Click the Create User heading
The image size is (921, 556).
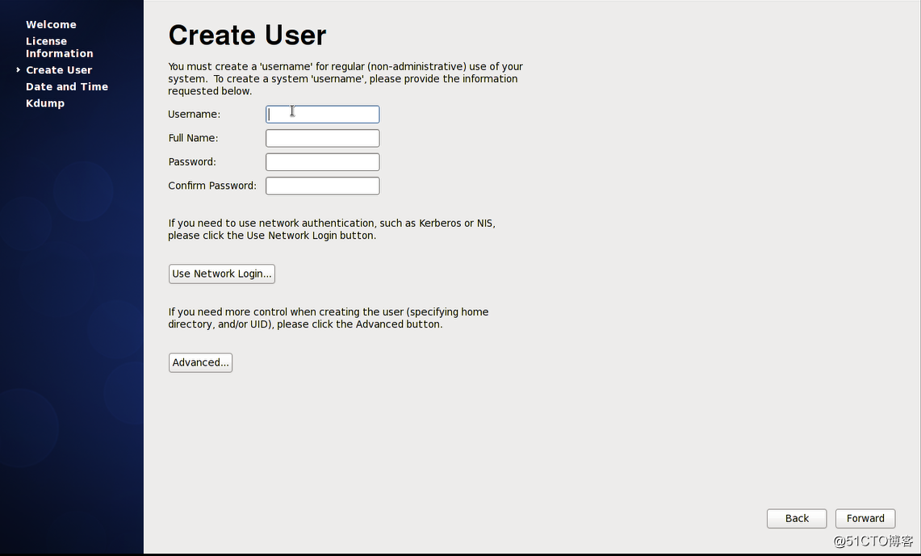(247, 36)
